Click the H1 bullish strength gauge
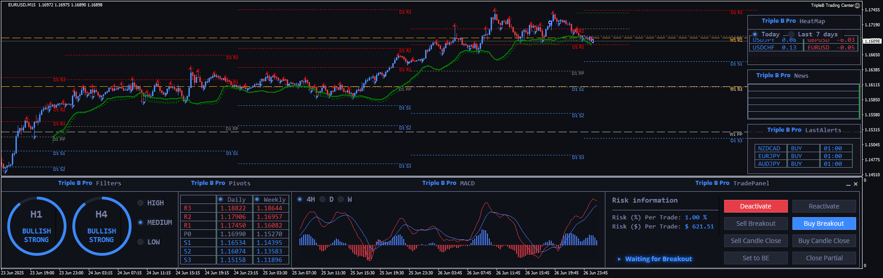This screenshot has height=278, width=883. pos(36,226)
